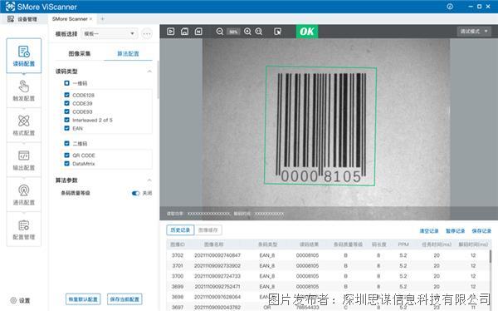
Task: Click the detected barcode green bounding box
Action: pos(320,126)
